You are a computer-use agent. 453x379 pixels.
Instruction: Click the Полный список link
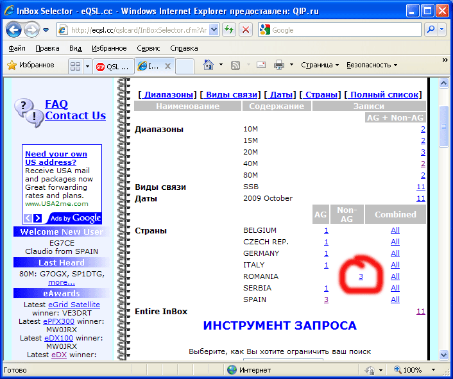(385, 94)
